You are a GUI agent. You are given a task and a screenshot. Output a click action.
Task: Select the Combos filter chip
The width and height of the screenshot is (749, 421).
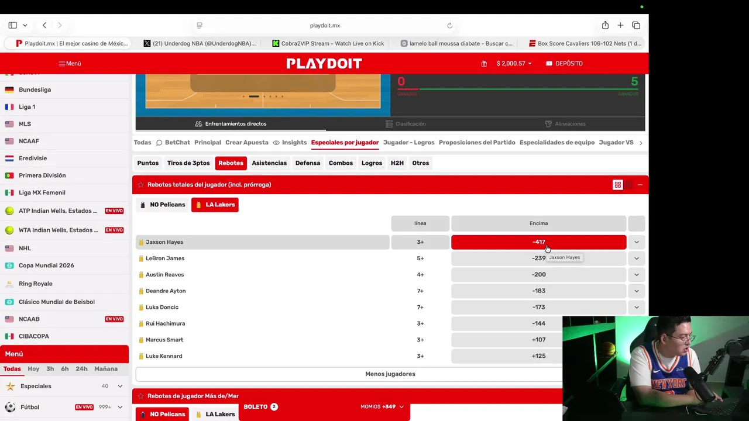(x=341, y=163)
